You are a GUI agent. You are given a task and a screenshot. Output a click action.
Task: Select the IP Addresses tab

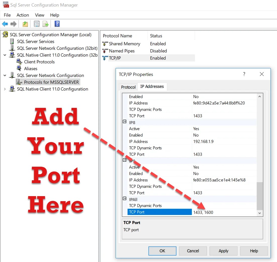[152, 86]
